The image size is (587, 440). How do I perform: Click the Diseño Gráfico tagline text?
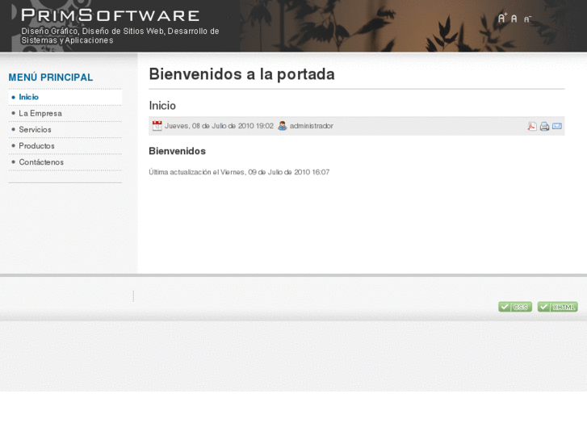119,36
